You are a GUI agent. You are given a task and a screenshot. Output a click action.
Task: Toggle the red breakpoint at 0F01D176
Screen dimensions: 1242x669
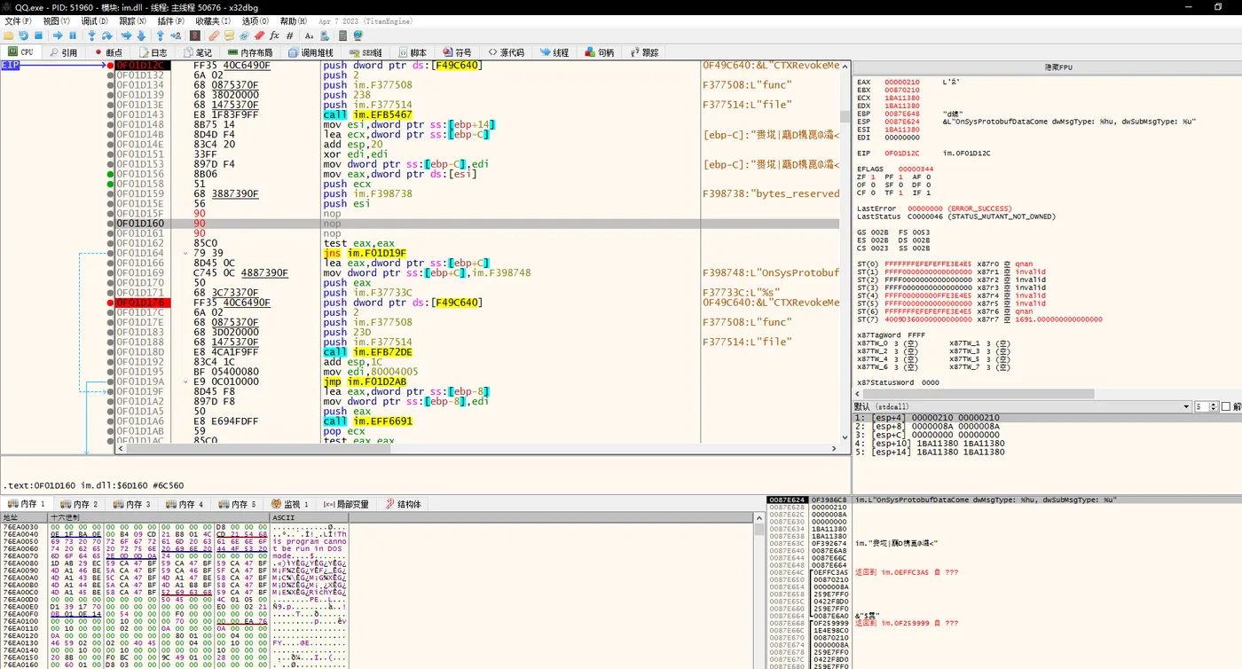(108, 302)
